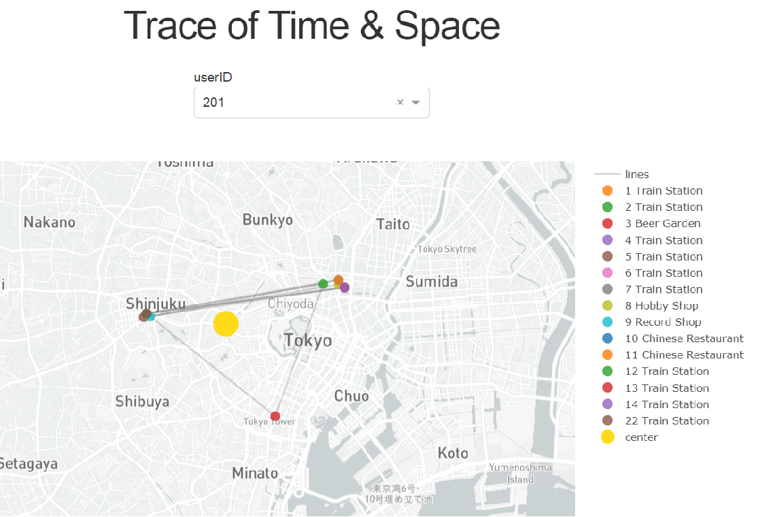Click the 22 Train Station legend label
775x517 pixels.
[x=667, y=420]
